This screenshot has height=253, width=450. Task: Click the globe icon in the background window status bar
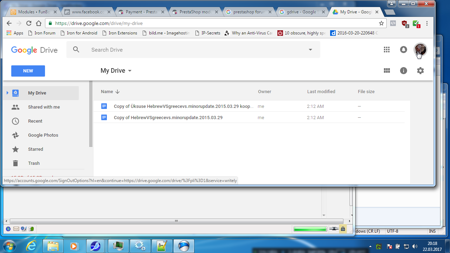click(8, 229)
